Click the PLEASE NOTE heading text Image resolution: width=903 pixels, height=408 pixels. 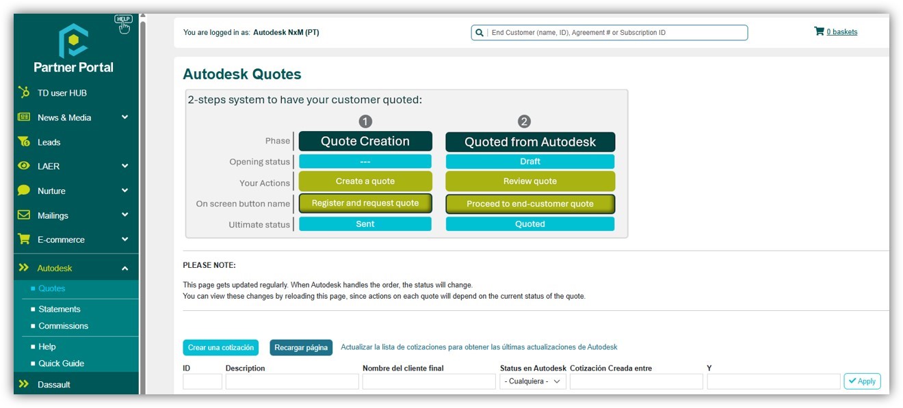pos(209,265)
